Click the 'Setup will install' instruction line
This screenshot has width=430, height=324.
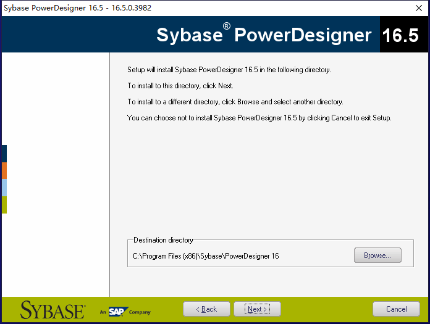point(229,70)
